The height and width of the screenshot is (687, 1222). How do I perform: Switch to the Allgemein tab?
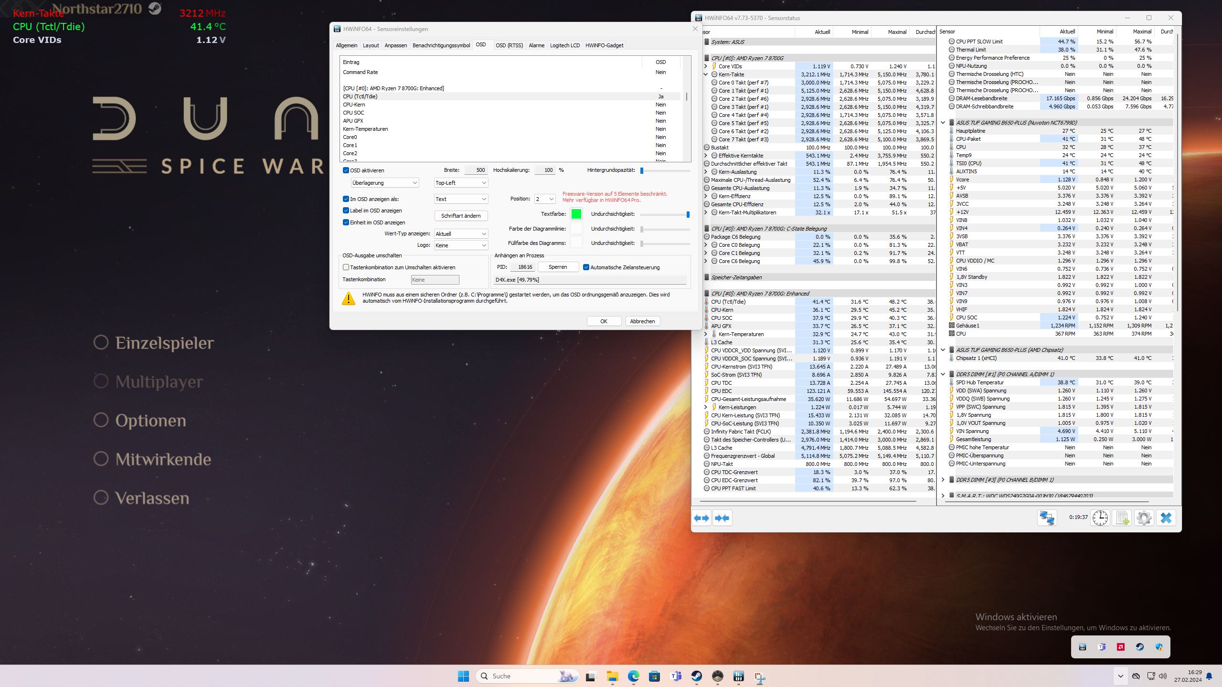click(347, 45)
